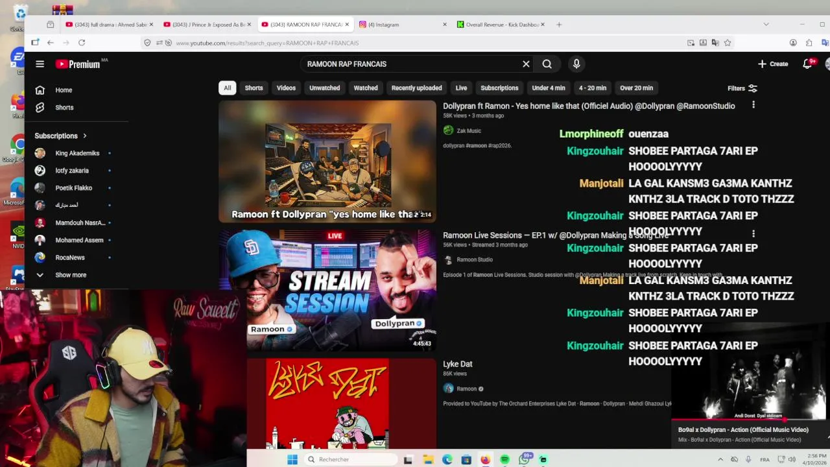
Task: Select the Recently uploaded filter chip
Action: tap(416, 88)
